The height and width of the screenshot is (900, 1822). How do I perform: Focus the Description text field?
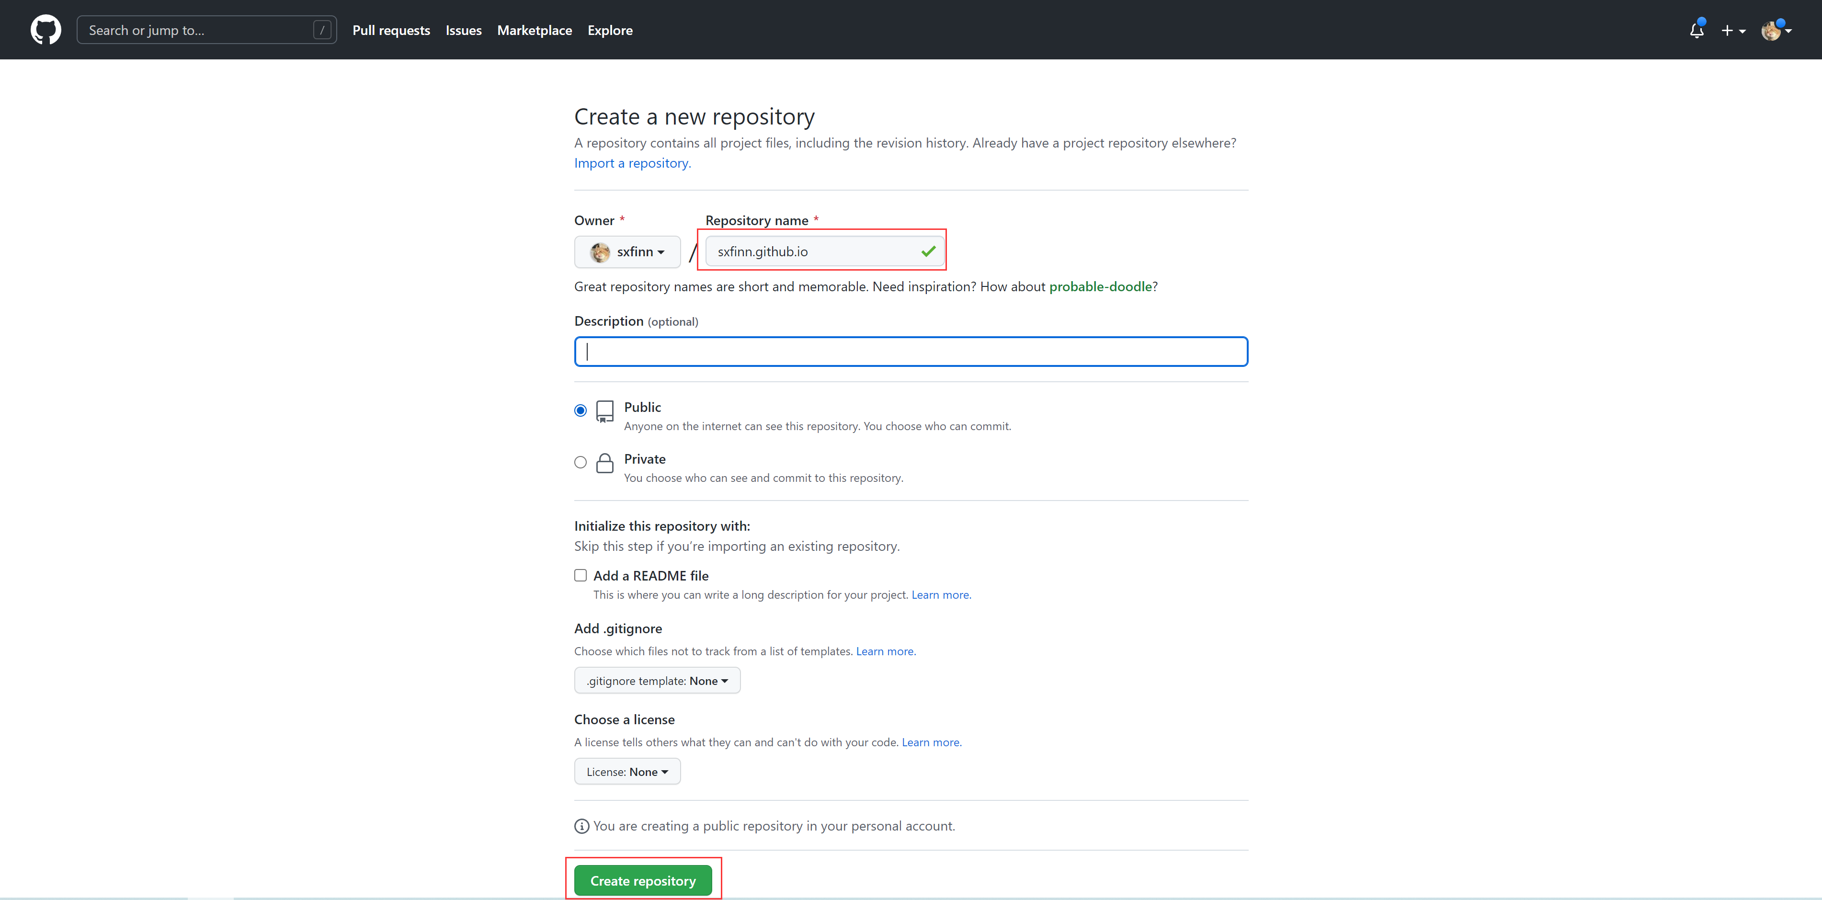click(x=911, y=352)
